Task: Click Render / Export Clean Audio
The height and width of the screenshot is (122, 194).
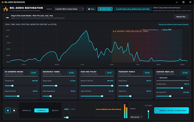Action: click(171, 111)
